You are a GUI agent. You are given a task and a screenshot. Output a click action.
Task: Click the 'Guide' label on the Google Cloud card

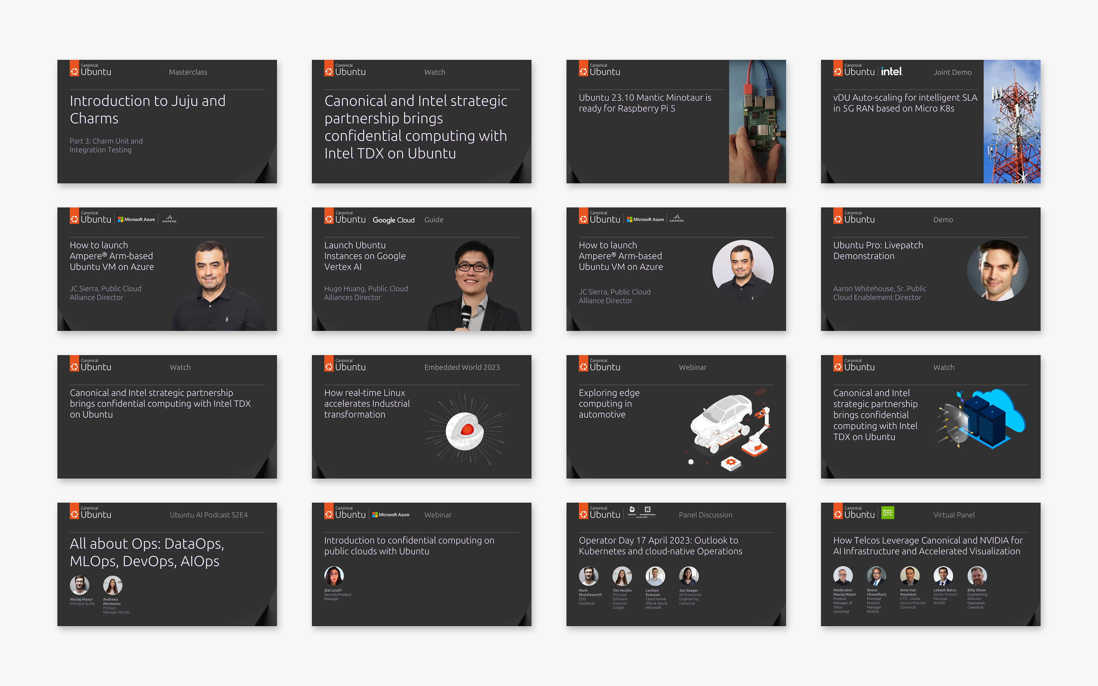coord(434,220)
